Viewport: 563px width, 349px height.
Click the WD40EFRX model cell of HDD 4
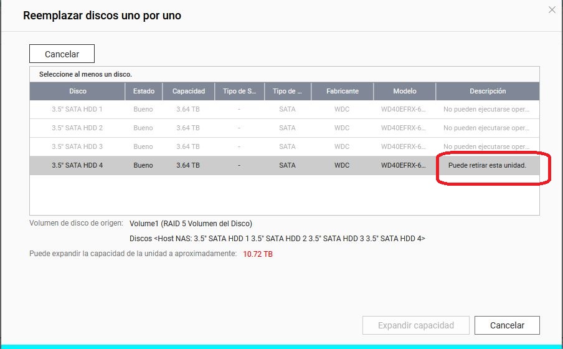pos(404,165)
